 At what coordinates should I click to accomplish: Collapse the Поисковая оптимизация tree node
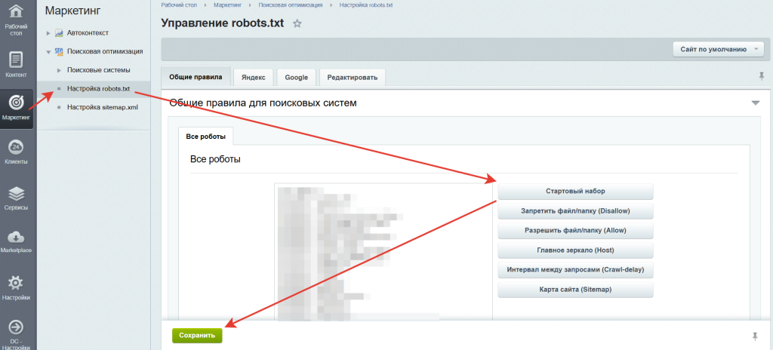point(48,52)
